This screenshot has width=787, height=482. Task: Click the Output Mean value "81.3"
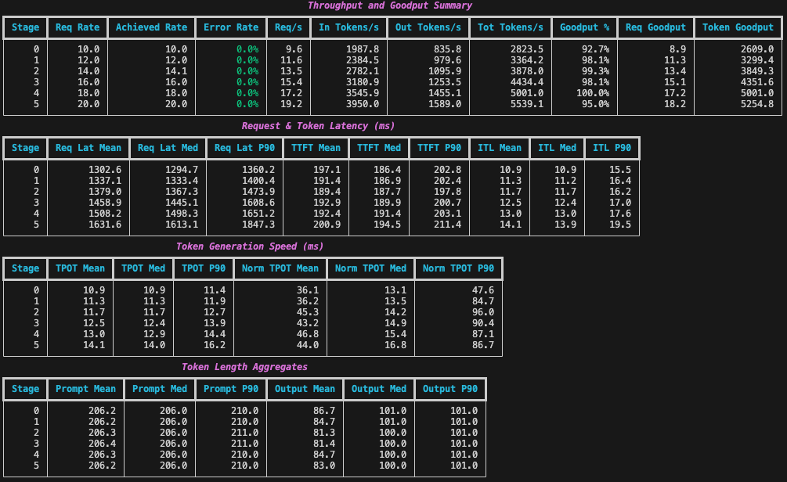(324, 433)
